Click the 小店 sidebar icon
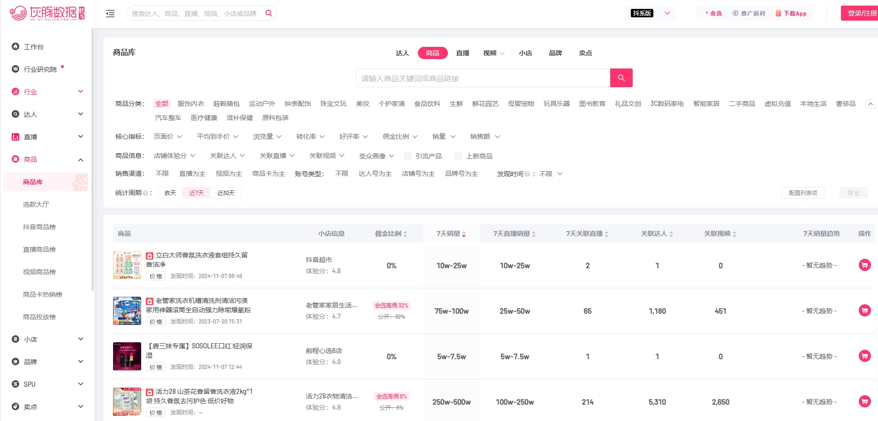The height and width of the screenshot is (421, 878). (x=15, y=339)
